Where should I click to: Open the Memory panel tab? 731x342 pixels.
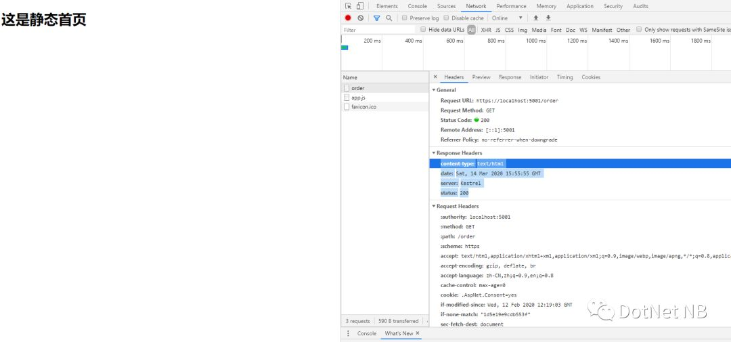546,6
